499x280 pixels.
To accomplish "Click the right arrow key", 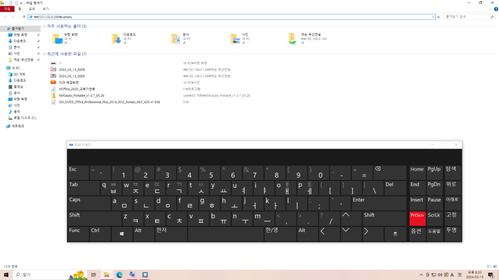I will (372, 234).
